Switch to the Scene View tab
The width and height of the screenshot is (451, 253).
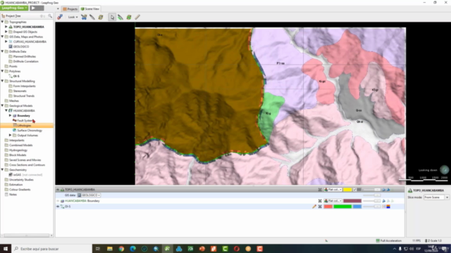[x=90, y=9]
